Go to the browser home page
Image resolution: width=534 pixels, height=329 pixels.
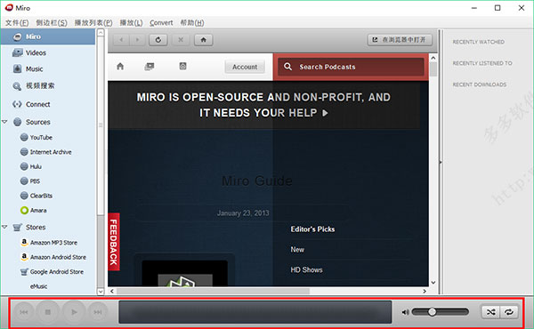(203, 40)
